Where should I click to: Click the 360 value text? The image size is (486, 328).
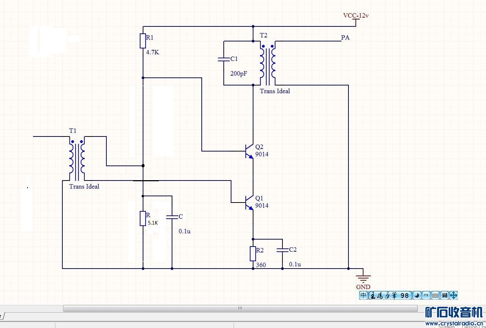(x=261, y=265)
